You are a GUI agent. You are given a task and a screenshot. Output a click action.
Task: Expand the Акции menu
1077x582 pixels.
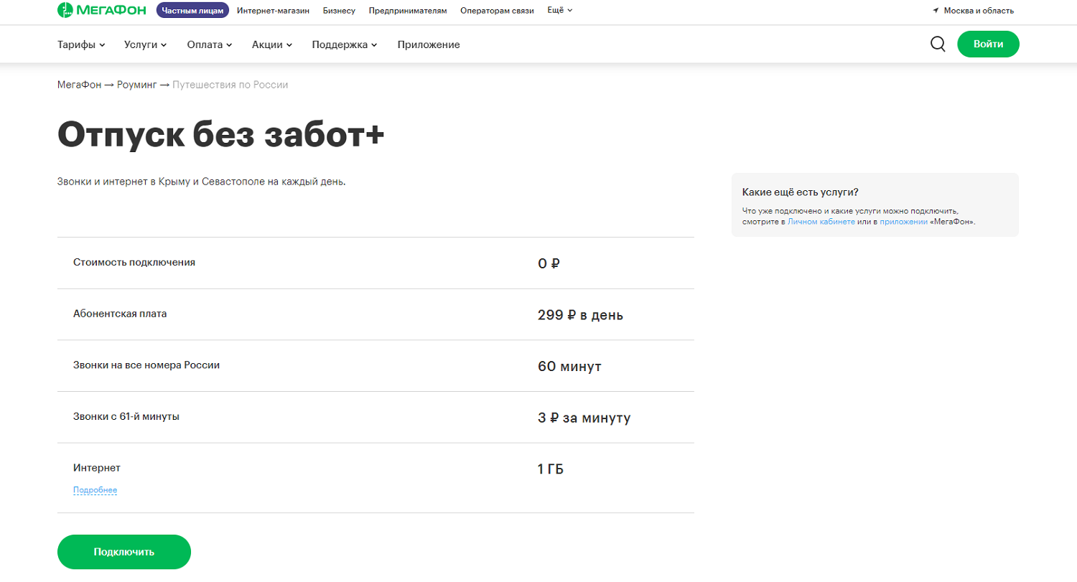pyautogui.click(x=272, y=44)
